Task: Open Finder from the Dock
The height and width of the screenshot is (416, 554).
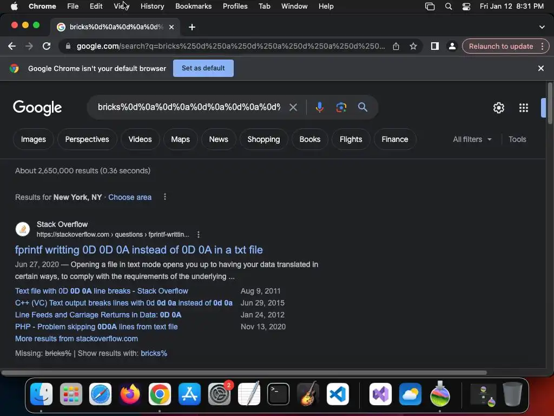Action: click(41, 394)
